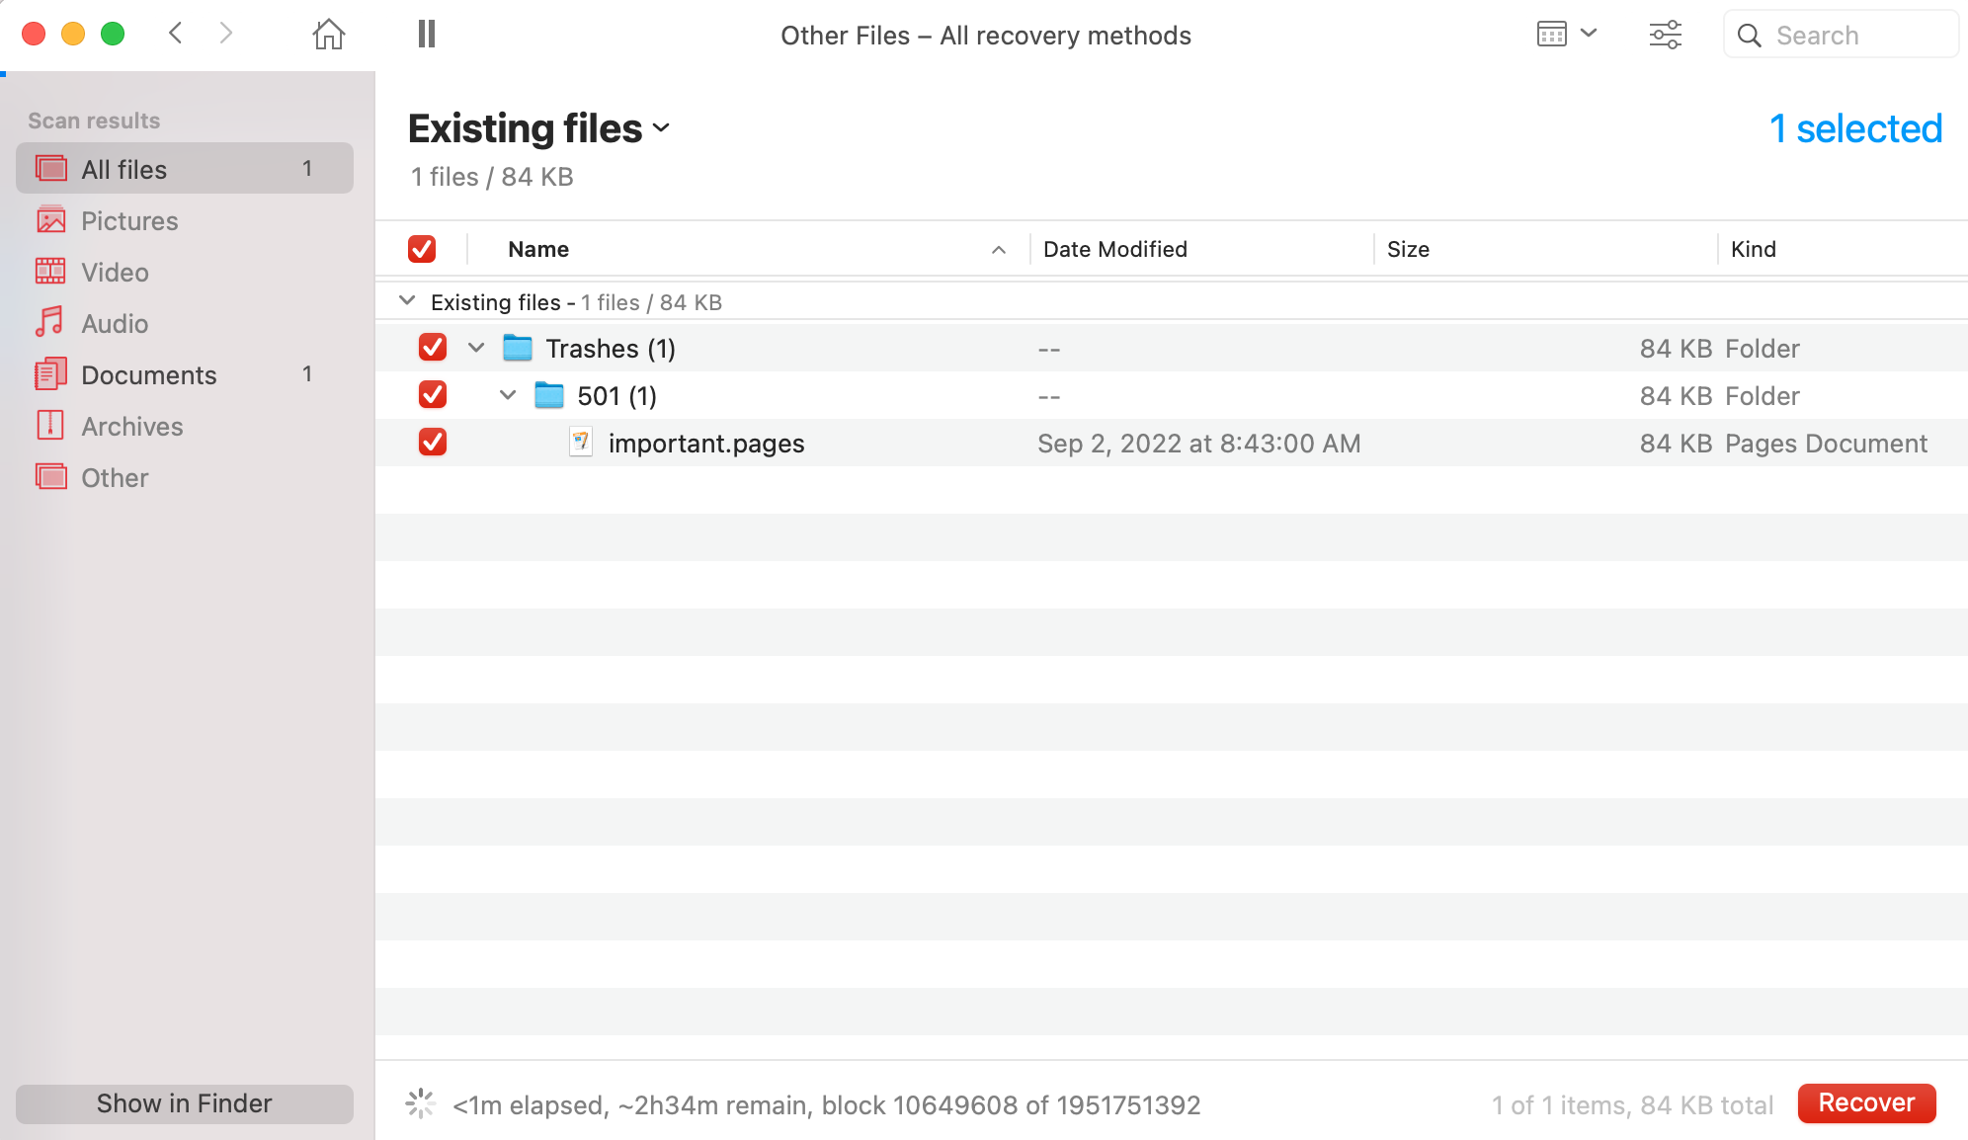Collapse the 501 subfolder expander
This screenshot has height=1140, width=1968.
coord(508,395)
